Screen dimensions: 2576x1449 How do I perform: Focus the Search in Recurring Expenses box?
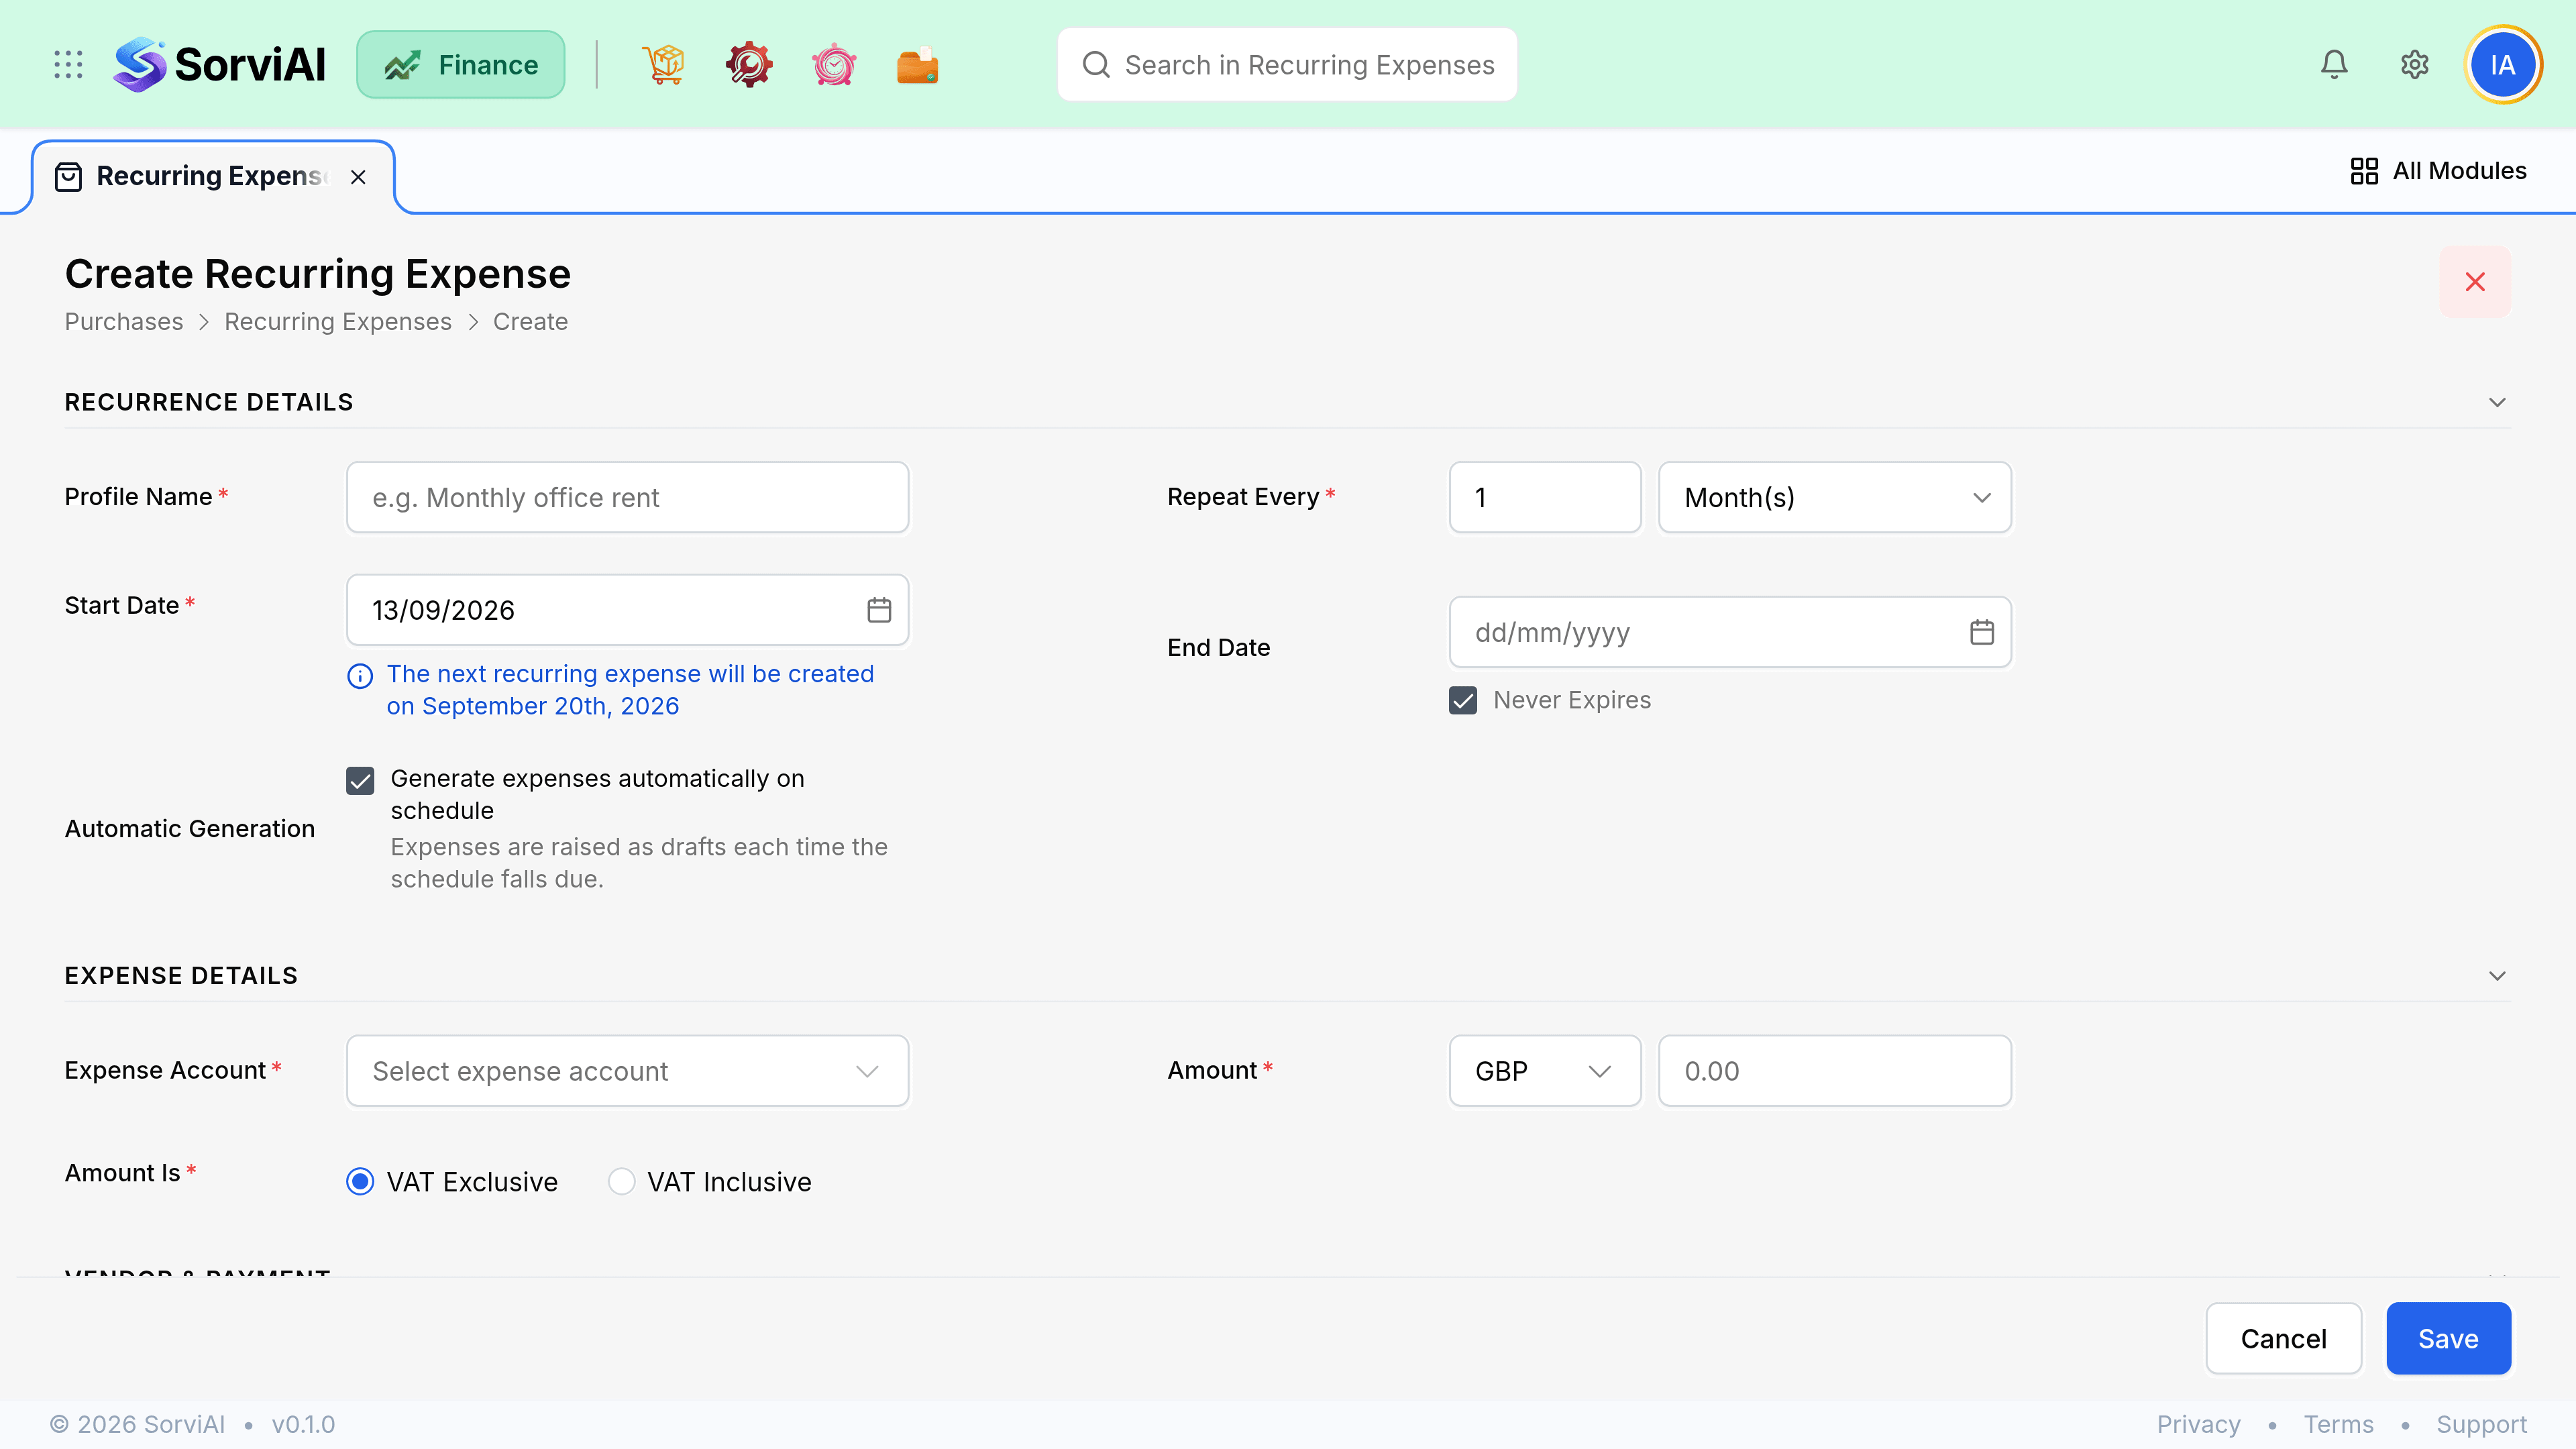coord(1287,65)
